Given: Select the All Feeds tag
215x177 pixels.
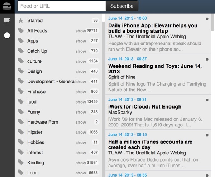Looking at the screenshot, I should click(37, 31).
